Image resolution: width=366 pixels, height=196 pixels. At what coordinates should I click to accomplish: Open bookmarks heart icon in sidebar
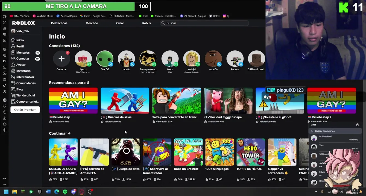(5, 106)
